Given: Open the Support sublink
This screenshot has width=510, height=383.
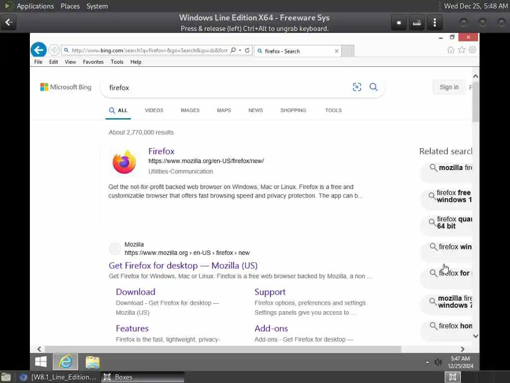Looking at the screenshot, I should (x=270, y=292).
